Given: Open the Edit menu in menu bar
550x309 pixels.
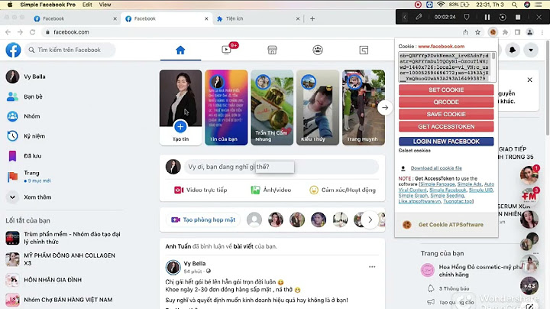Looking at the screenshot, I should pyautogui.click(x=87, y=5).
